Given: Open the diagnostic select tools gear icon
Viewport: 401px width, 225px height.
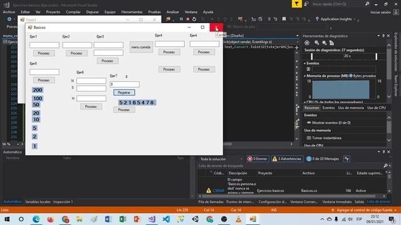Looking at the screenshot, I should tap(307, 43).
